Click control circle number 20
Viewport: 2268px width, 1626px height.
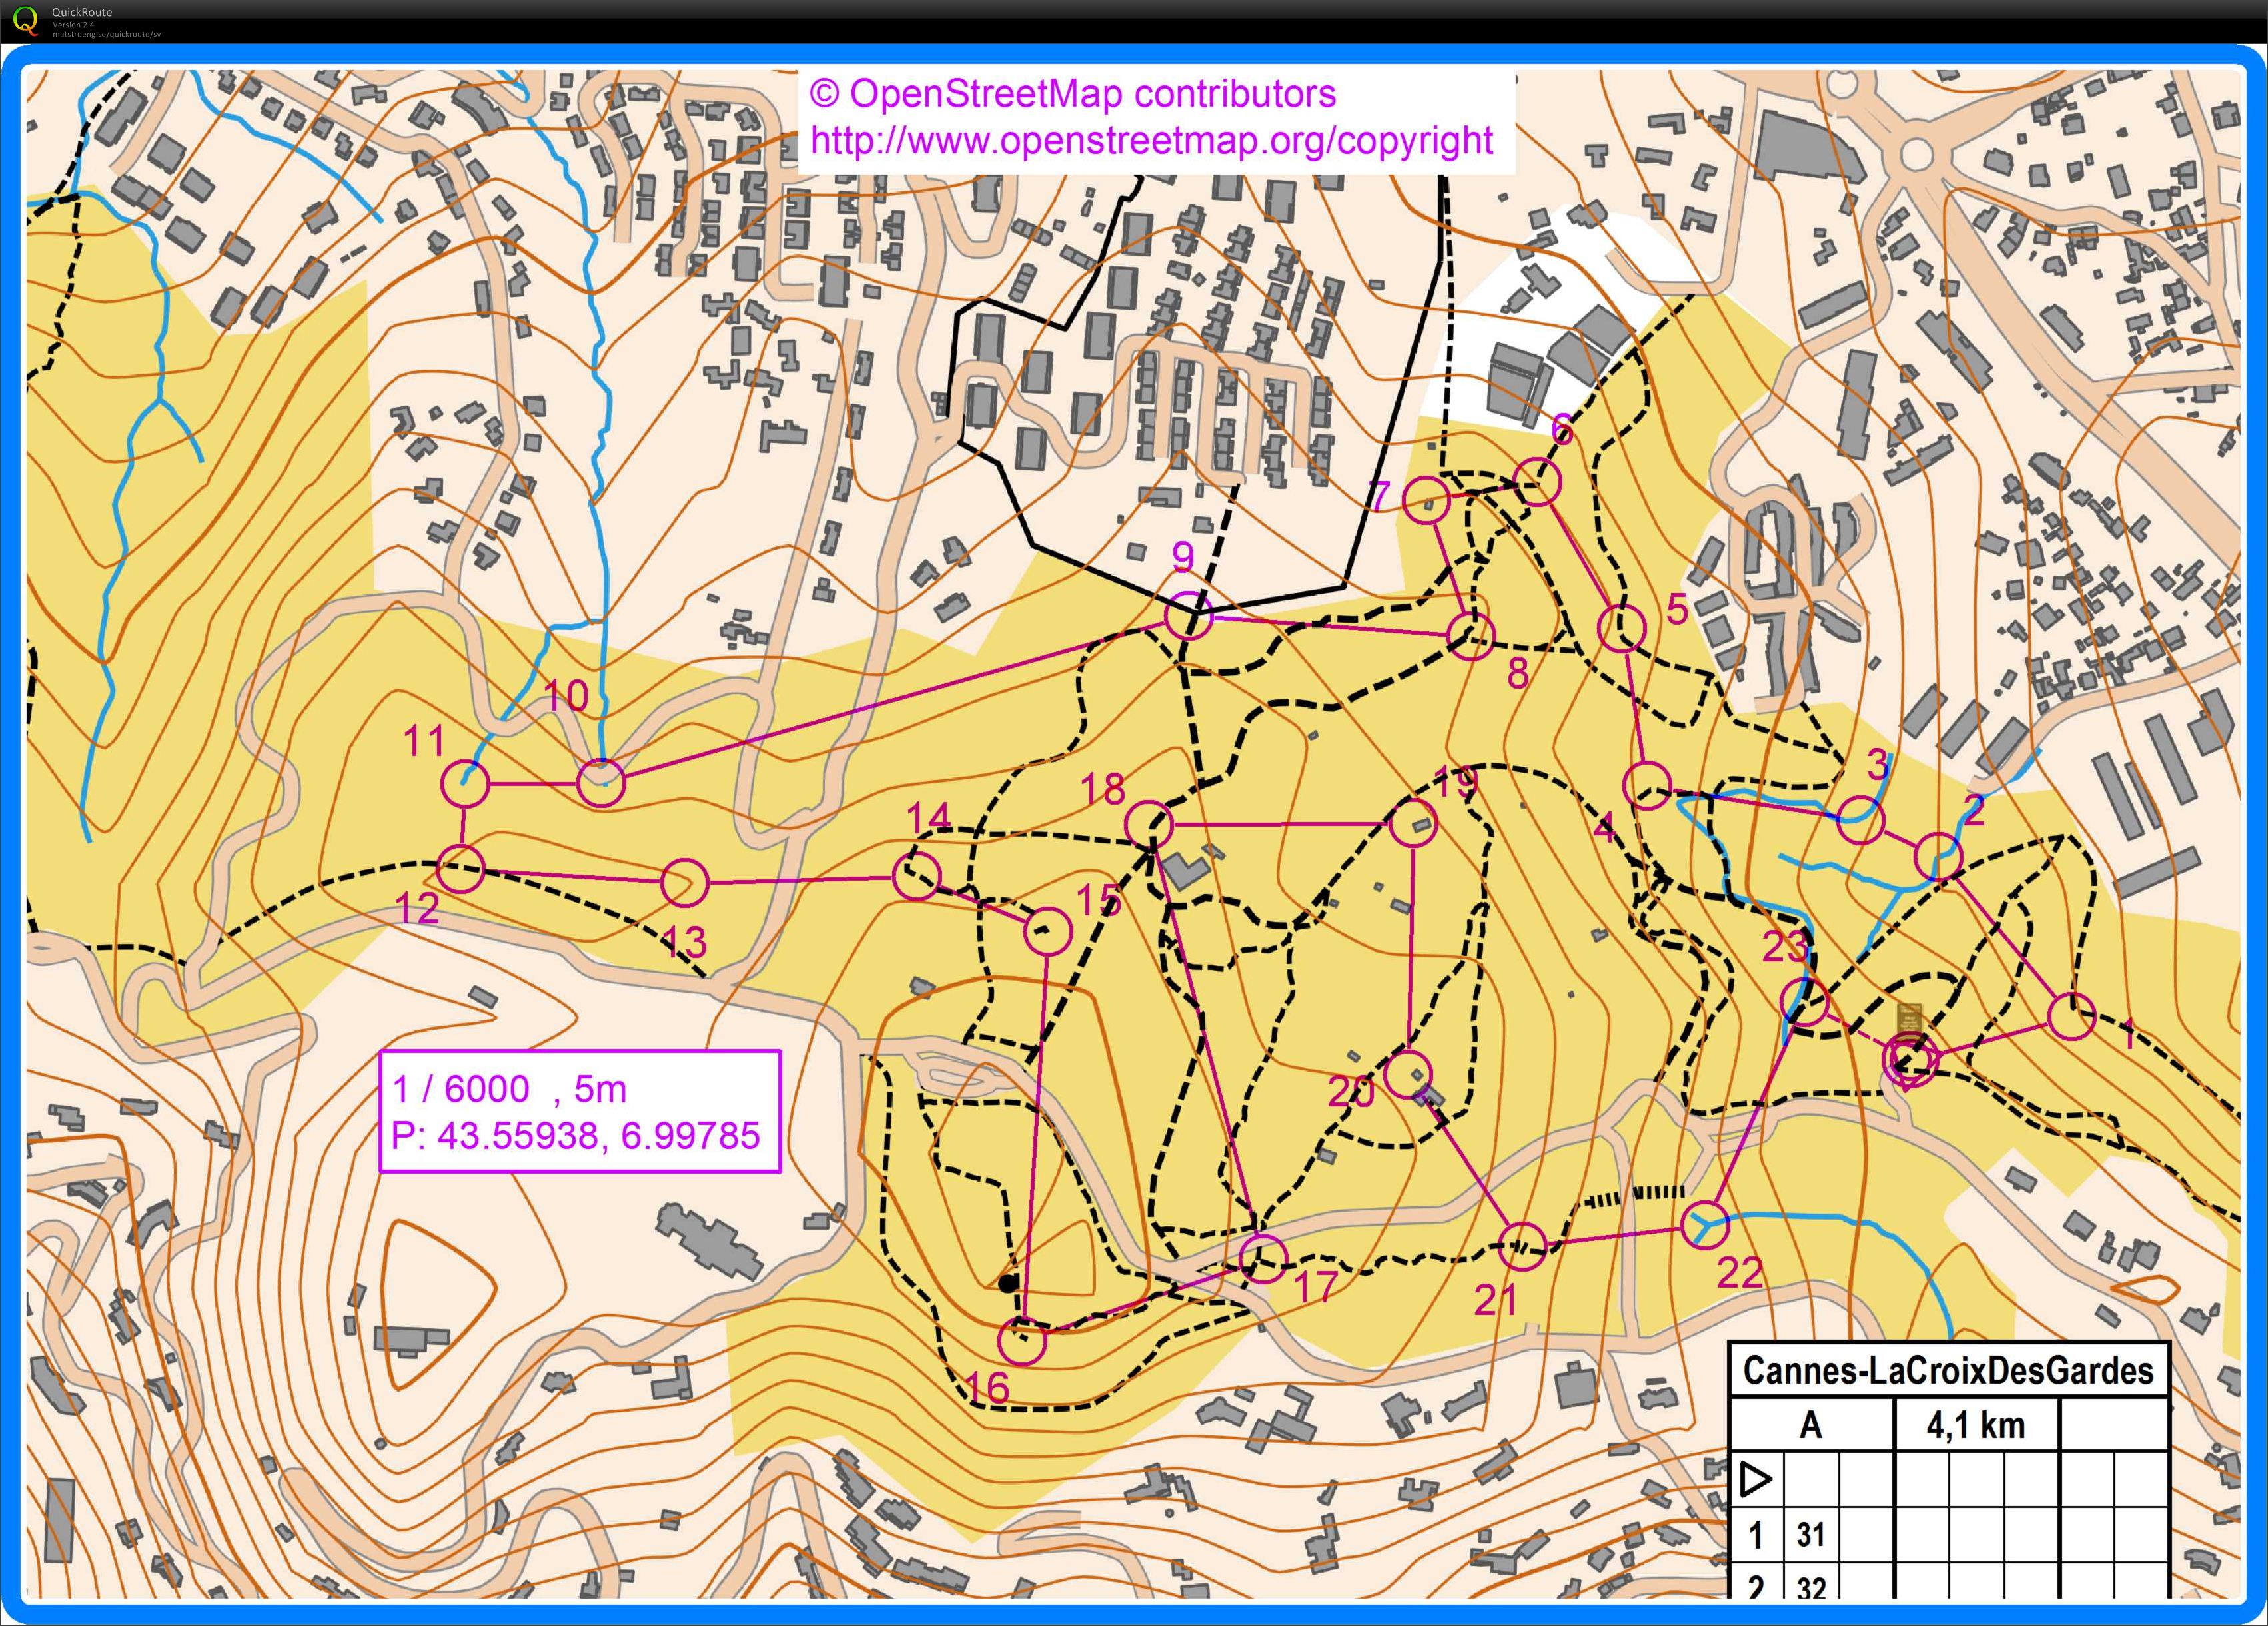click(1409, 1074)
